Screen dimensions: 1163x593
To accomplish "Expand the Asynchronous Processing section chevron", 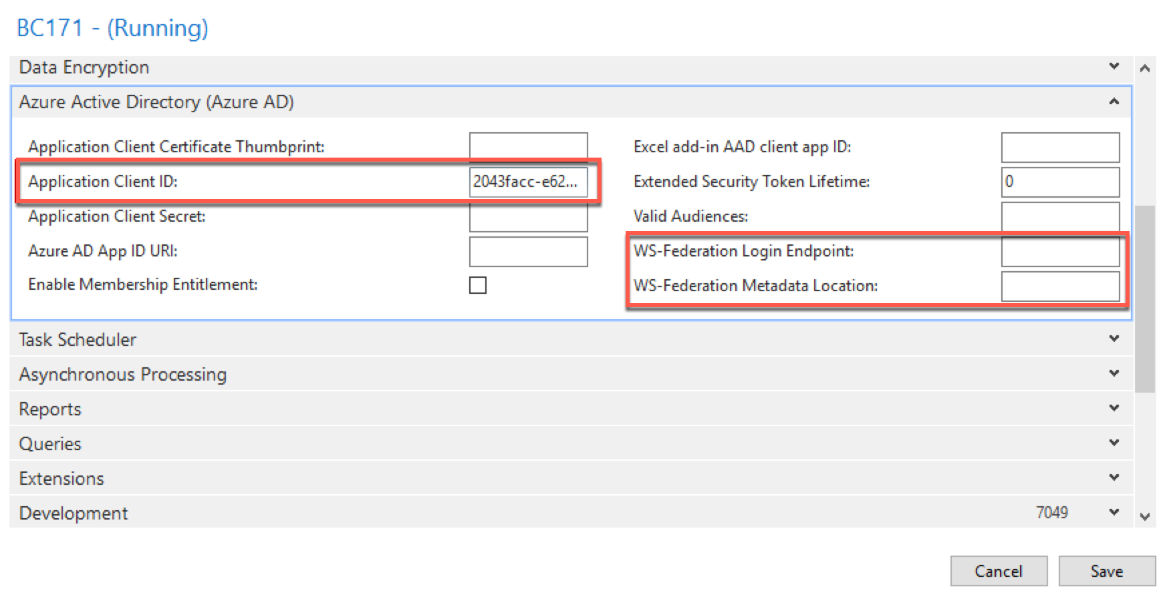I will click(x=1114, y=373).
